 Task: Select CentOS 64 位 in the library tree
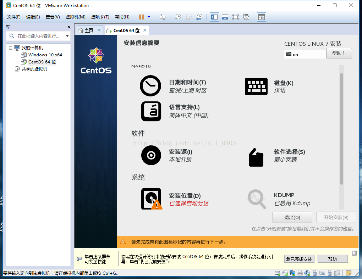click(42, 62)
